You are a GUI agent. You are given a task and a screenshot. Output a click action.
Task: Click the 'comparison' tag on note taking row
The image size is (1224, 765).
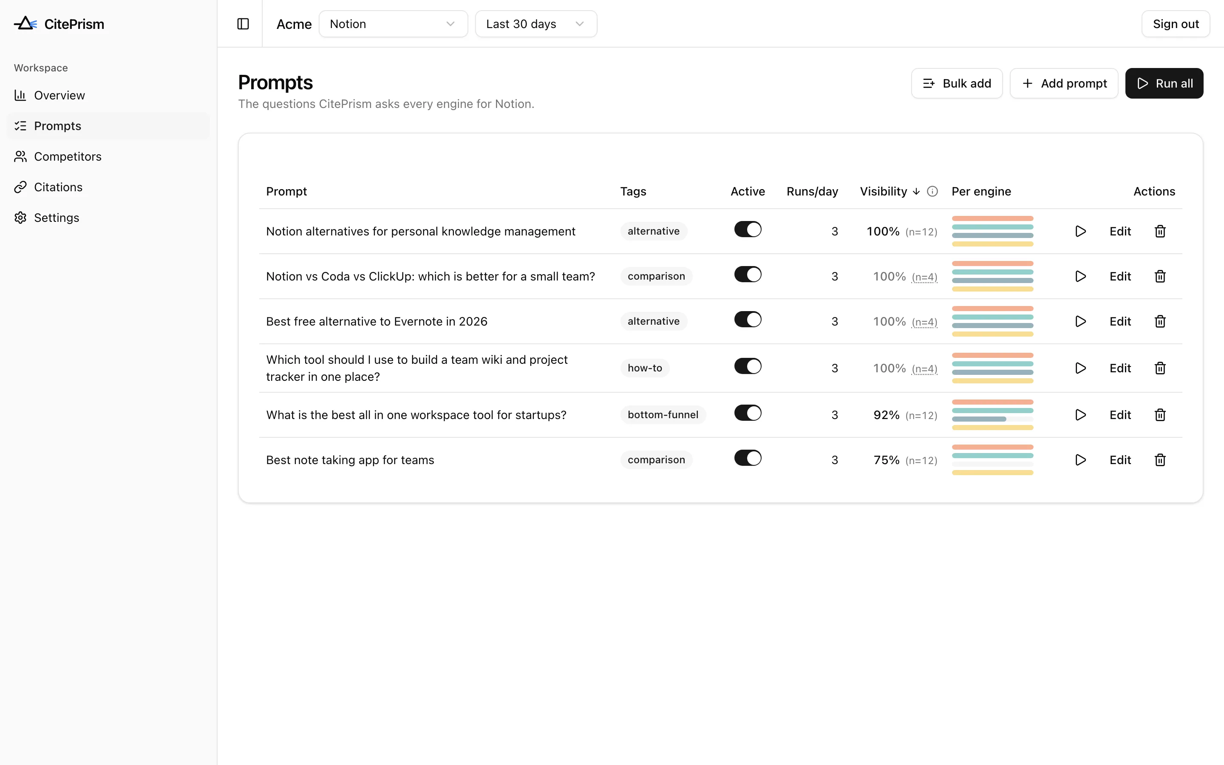(656, 460)
